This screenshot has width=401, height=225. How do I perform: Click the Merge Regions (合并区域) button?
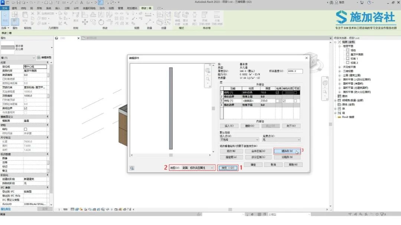258,151
